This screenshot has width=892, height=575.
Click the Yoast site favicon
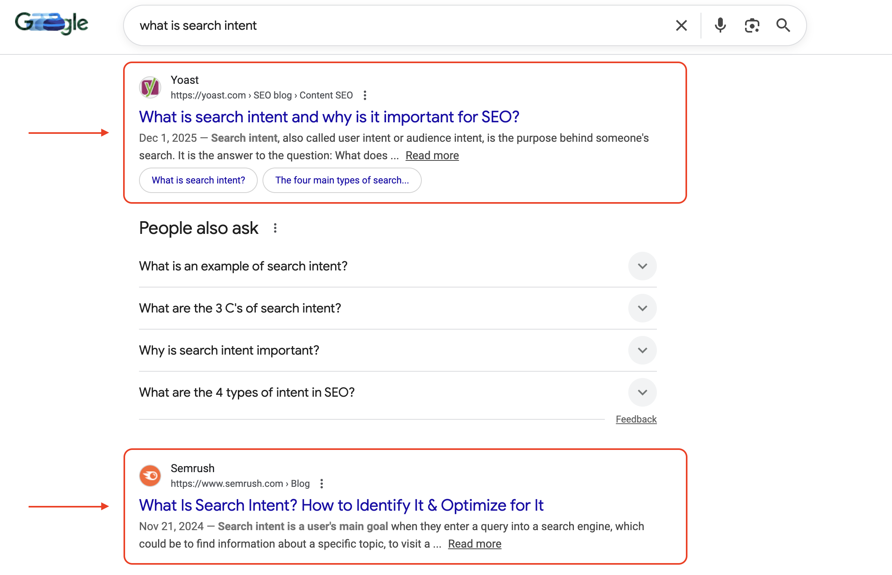[x=150, y=87]
